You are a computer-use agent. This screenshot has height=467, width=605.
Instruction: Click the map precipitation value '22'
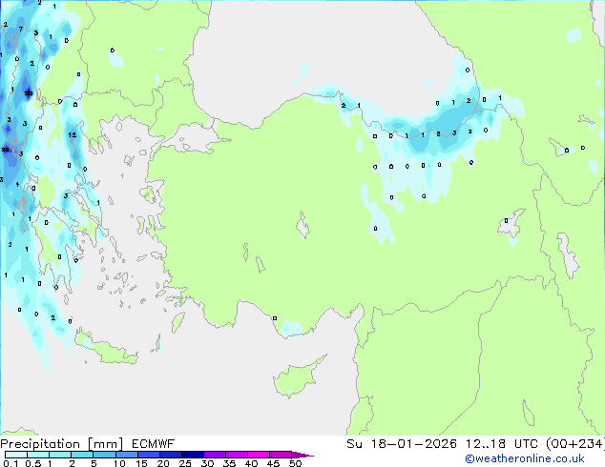tap(6, 150)
